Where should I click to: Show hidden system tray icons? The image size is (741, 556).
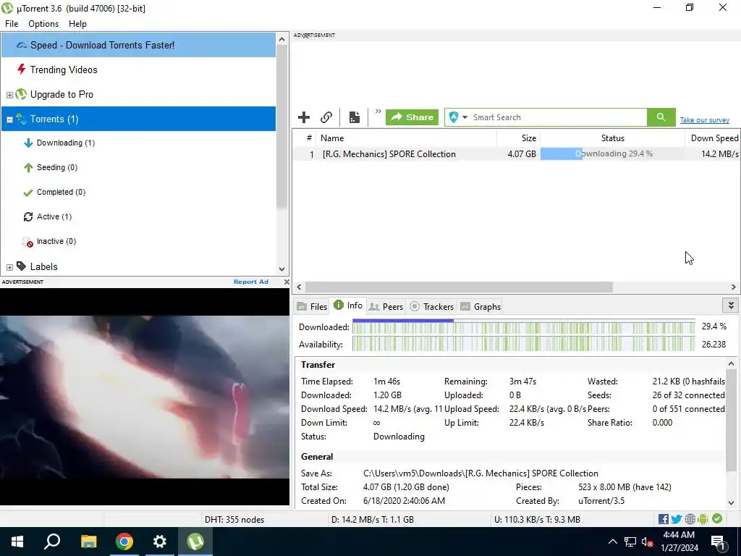point(612,542)
